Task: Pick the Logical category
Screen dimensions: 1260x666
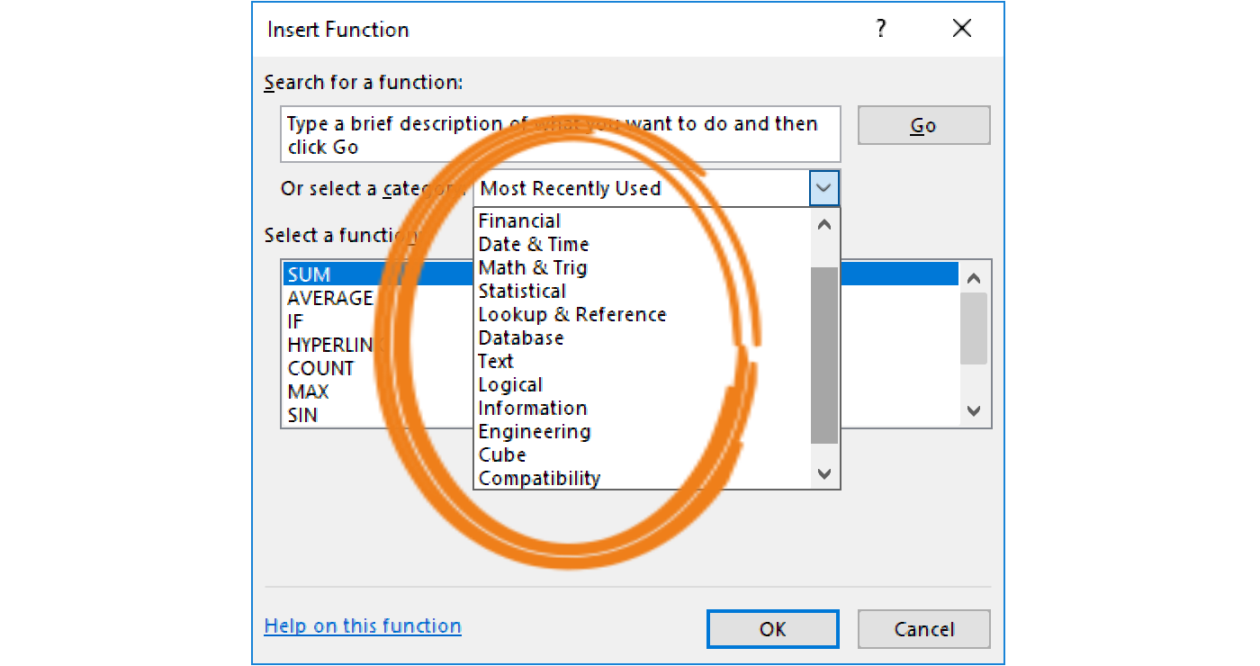Action: (510, 384)
